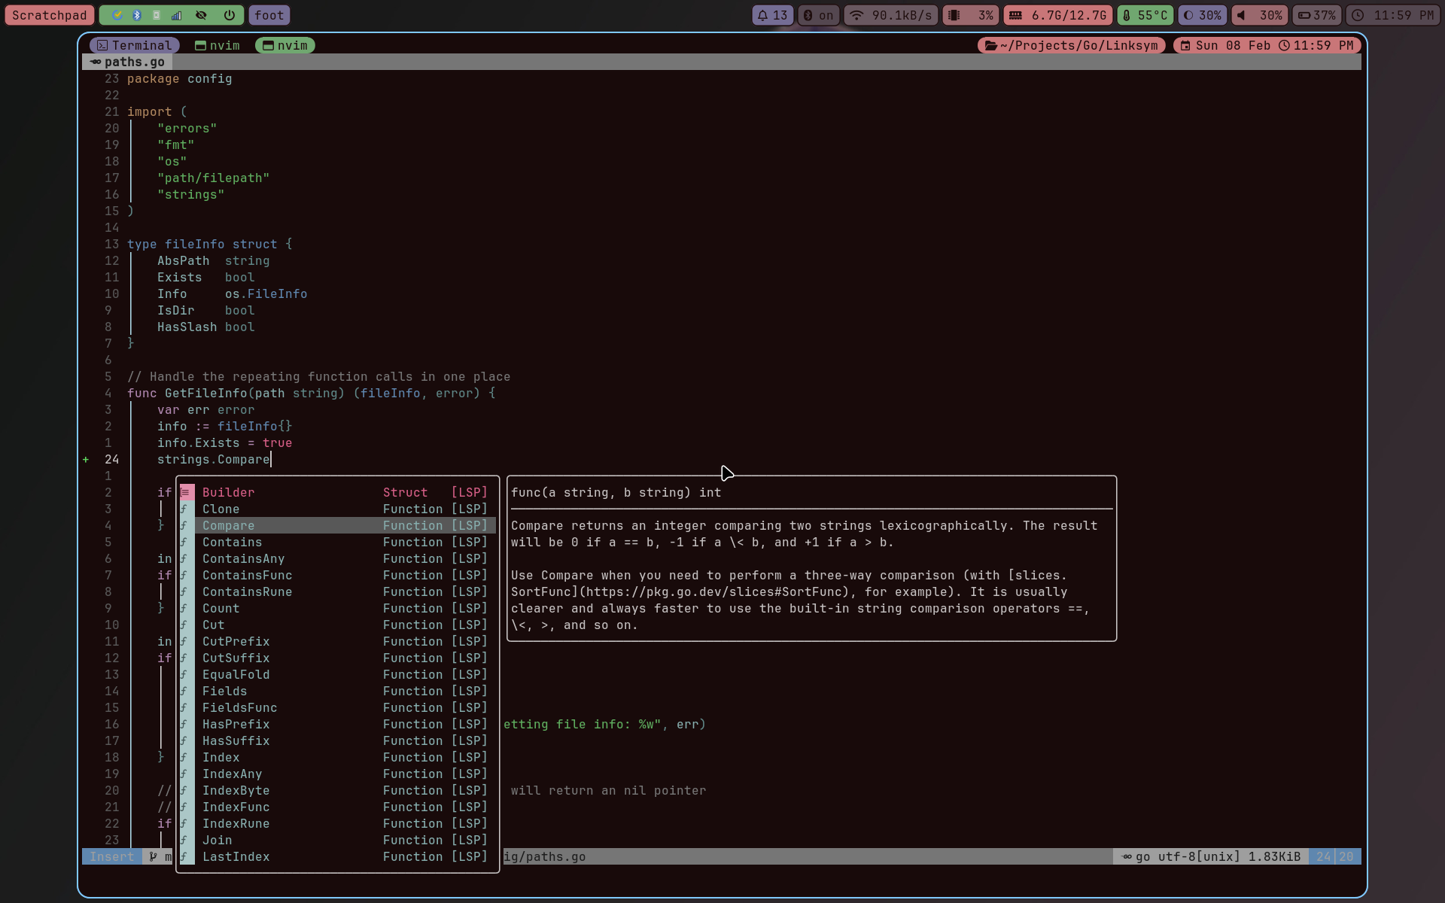Click the green plus git sign at line 24
Image resolution: width=1445 pixels, height=903 pixels.
86,459
